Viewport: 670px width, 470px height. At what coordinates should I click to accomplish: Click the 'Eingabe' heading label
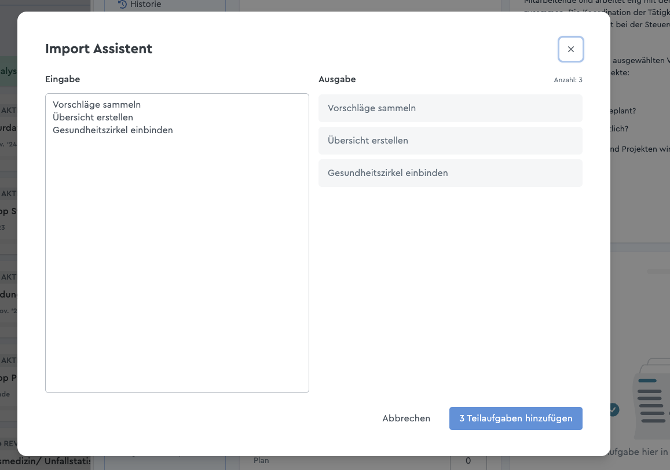coord(63,79)
